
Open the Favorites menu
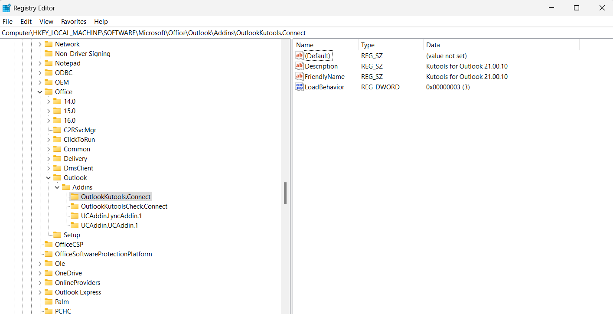tap(74, 21)
